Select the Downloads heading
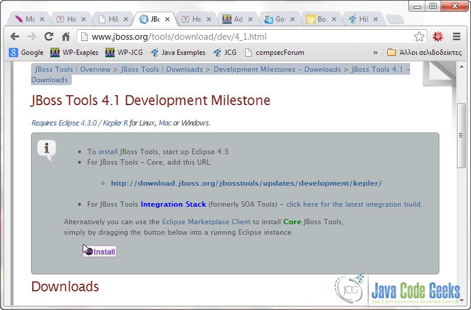 pyautogui.click(x=65, y=287)
